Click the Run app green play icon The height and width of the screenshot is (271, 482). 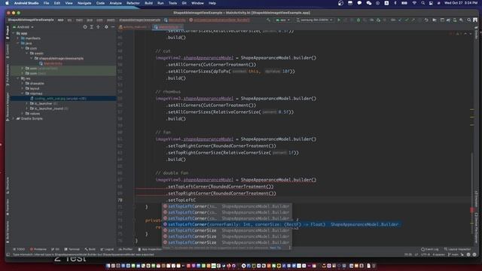(339, 20)
